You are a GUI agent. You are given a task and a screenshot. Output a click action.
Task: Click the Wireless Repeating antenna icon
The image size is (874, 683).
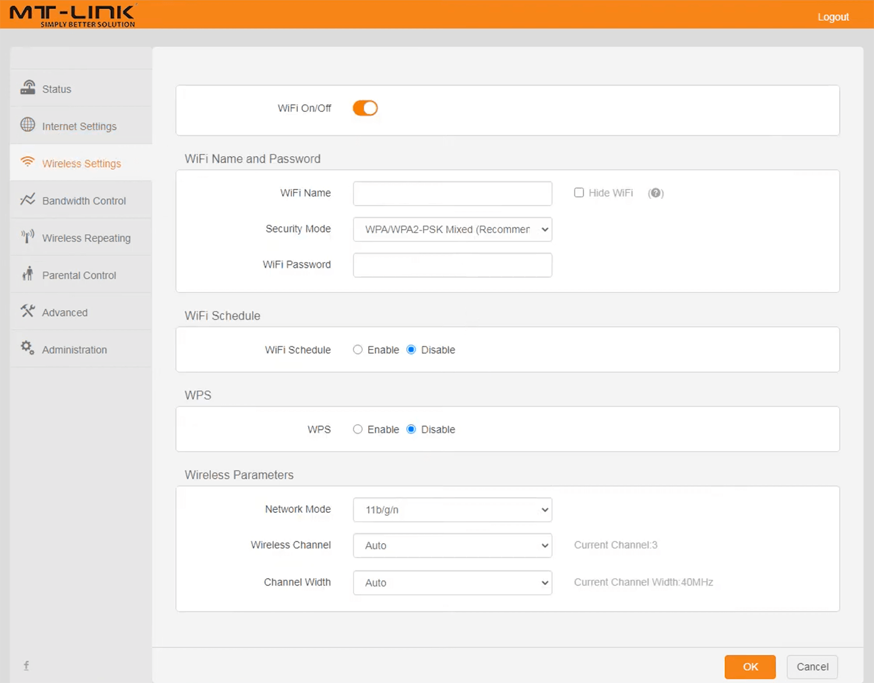tap(28, 237)
